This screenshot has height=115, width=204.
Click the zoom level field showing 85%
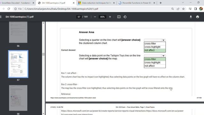coord(102,17)
